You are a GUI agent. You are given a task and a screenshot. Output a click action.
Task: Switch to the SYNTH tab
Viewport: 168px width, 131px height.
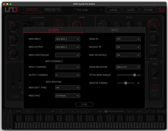(32, 10)
